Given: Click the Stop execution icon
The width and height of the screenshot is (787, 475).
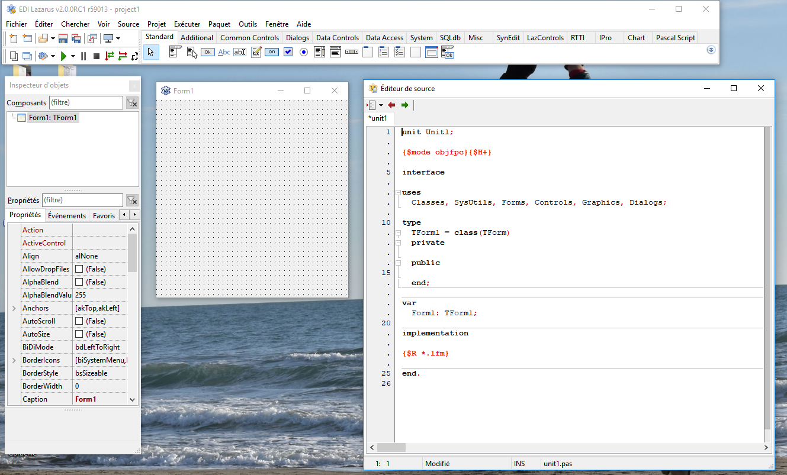Looking at the screenshot, I should [97, 56].
